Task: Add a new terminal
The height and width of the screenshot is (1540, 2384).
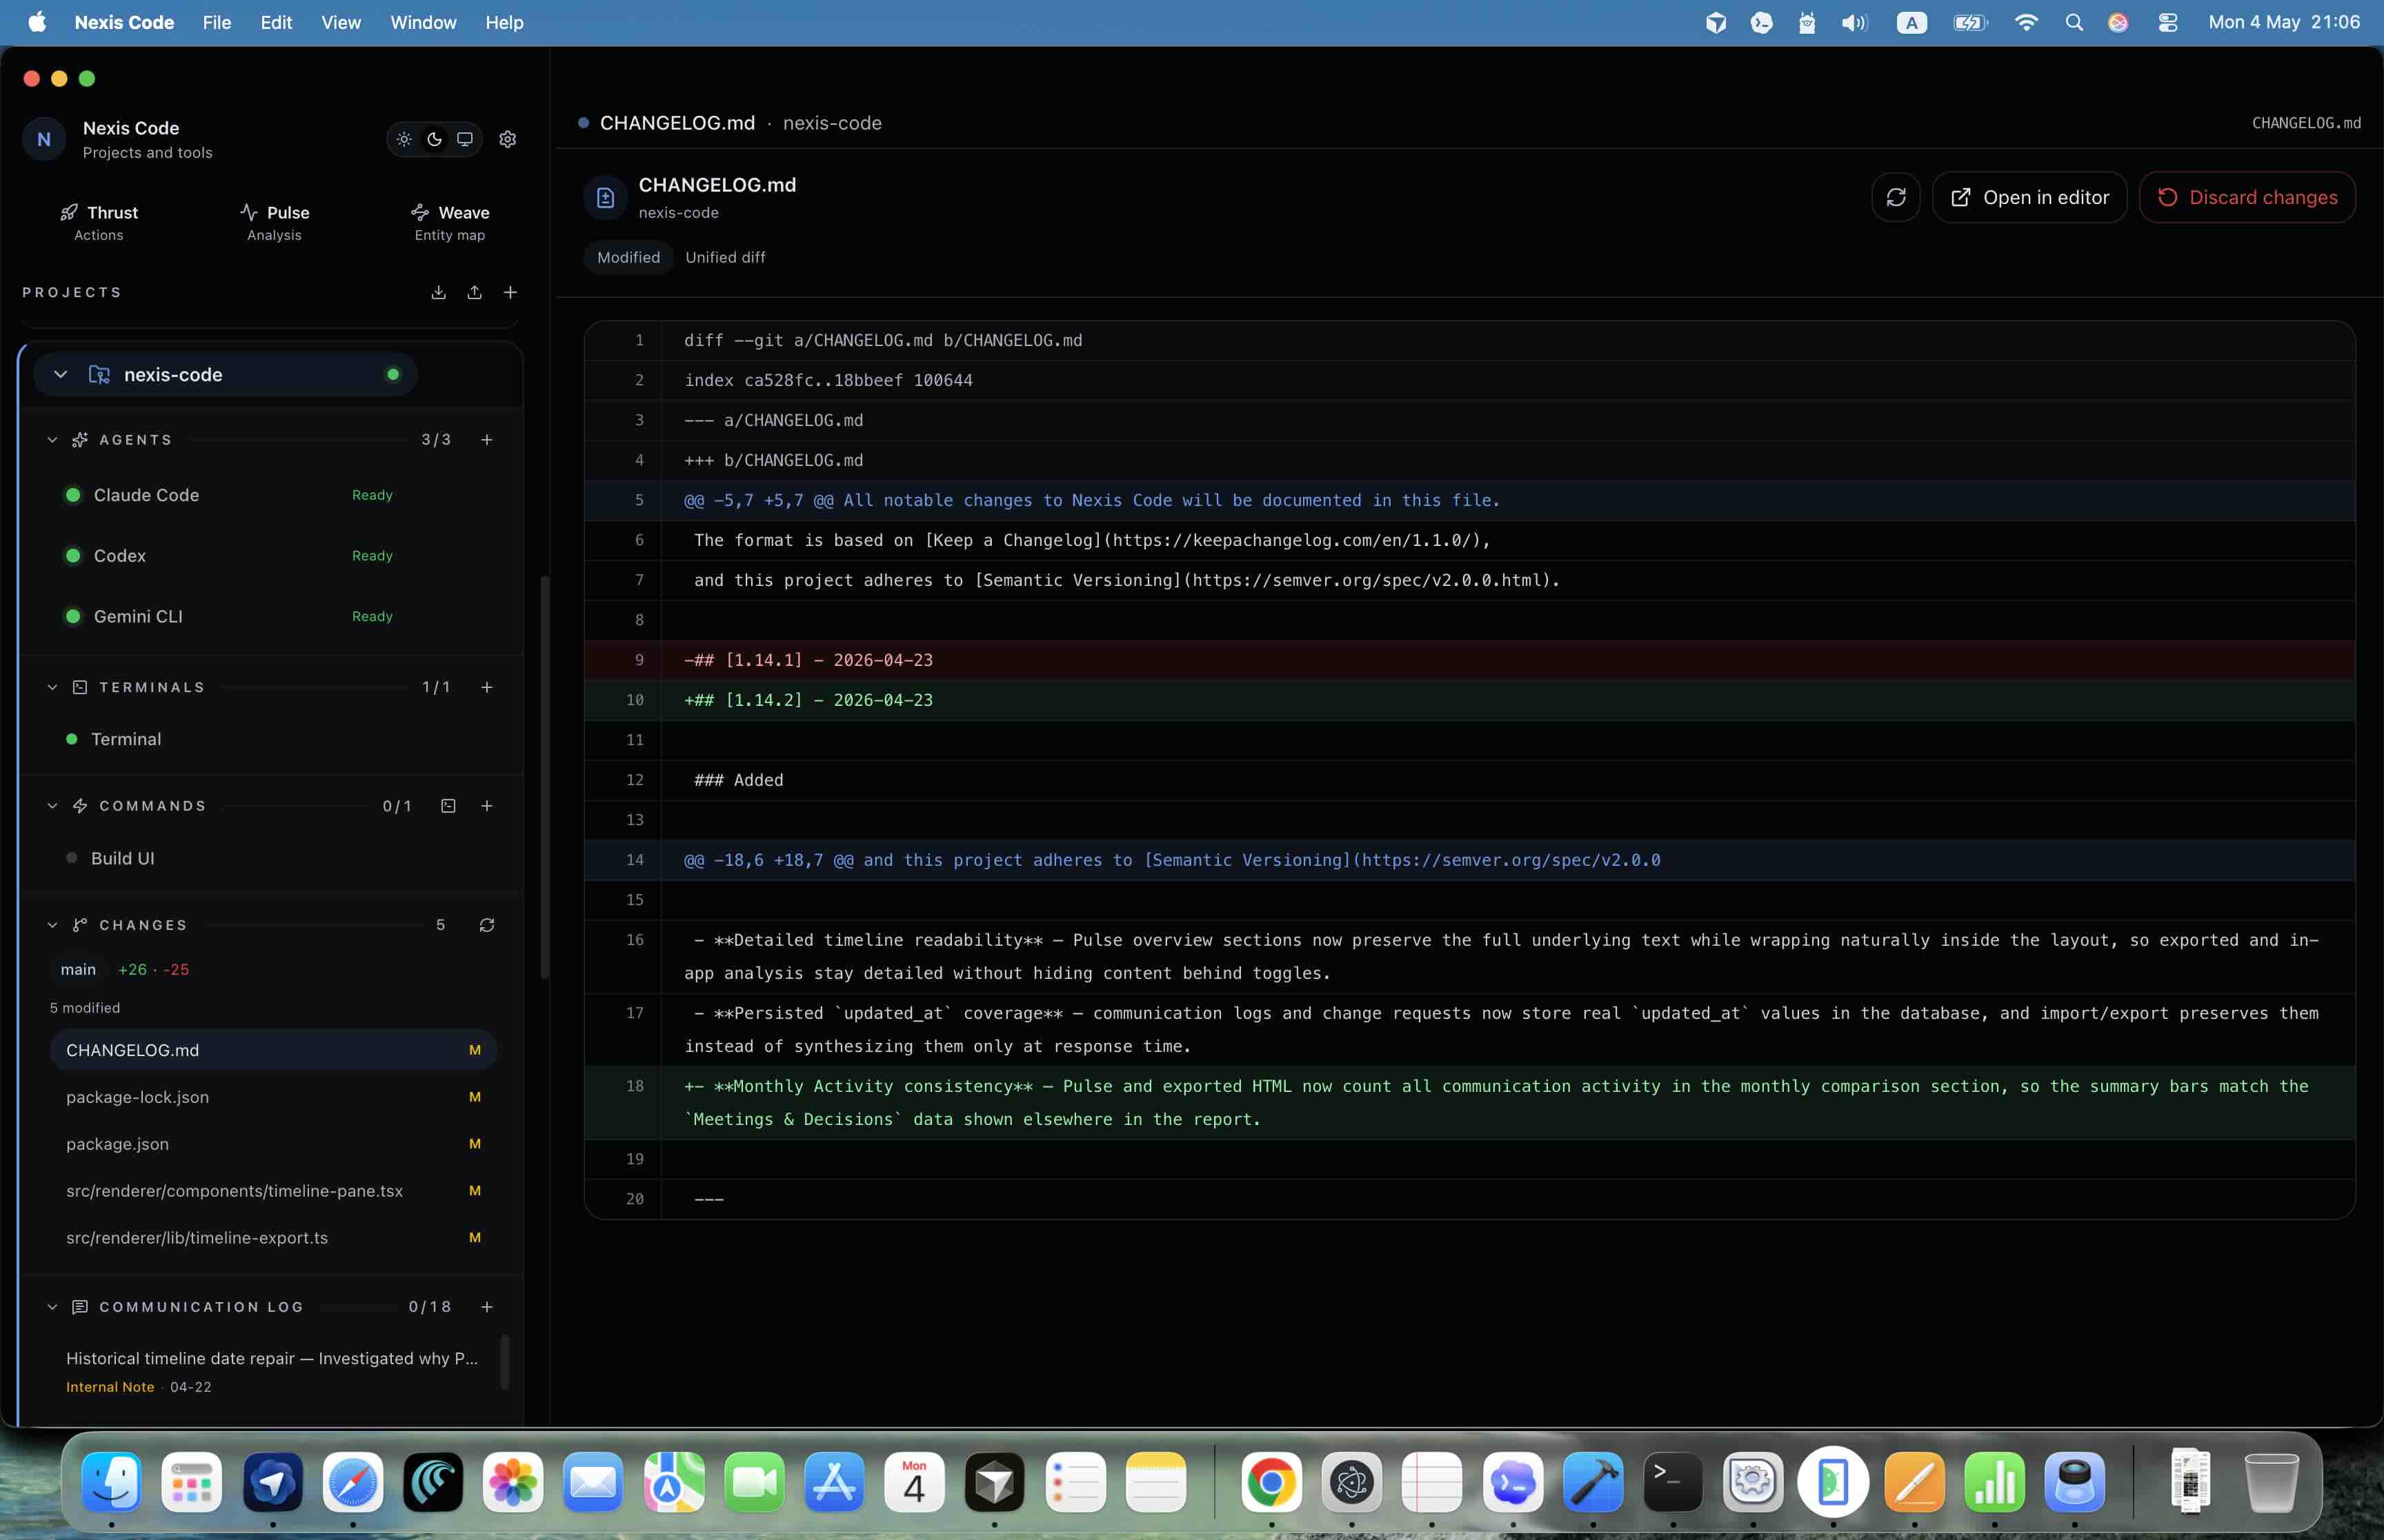Action: click(487, 687)
